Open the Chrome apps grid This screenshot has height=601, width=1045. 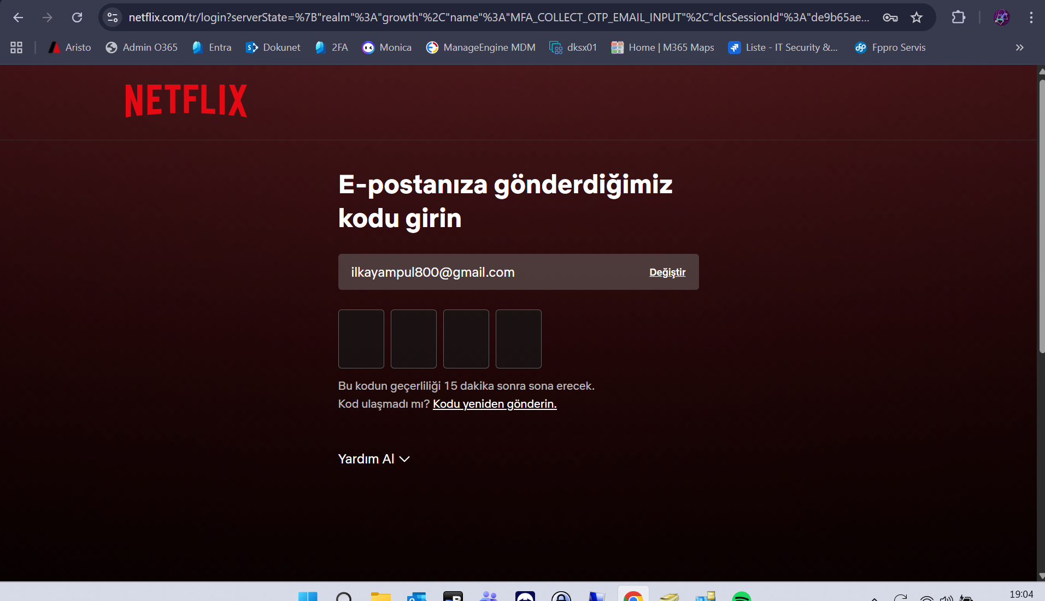pyautogui.click(x=16, y=47)
